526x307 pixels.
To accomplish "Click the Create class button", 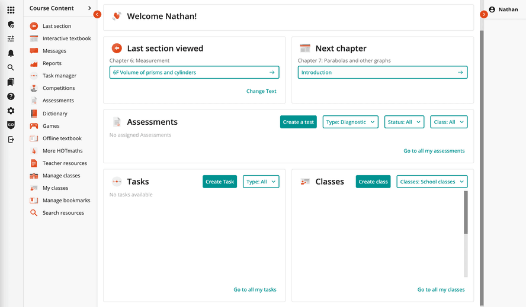I will coord(373,182).
